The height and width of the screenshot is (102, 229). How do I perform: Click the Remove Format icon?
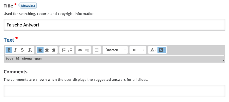tap(30, 50)
